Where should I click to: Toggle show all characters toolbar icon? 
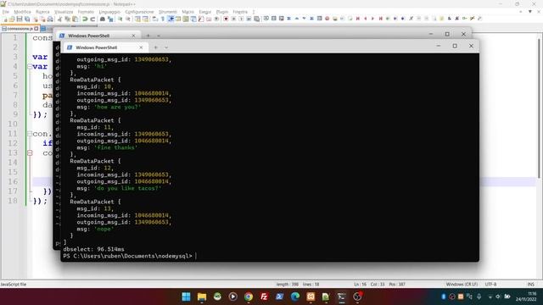point(162,19)
